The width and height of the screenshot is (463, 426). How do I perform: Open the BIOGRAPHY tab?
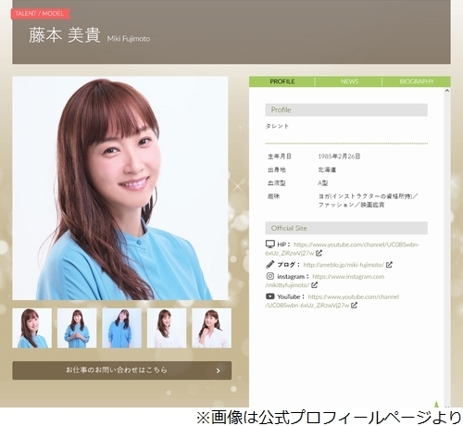click(417, 81)
